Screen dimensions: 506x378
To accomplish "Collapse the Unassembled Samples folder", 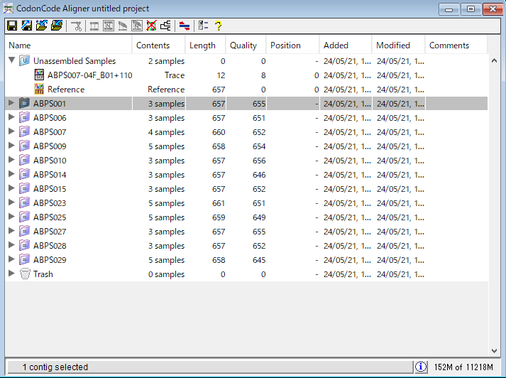I will pos(11,61).
